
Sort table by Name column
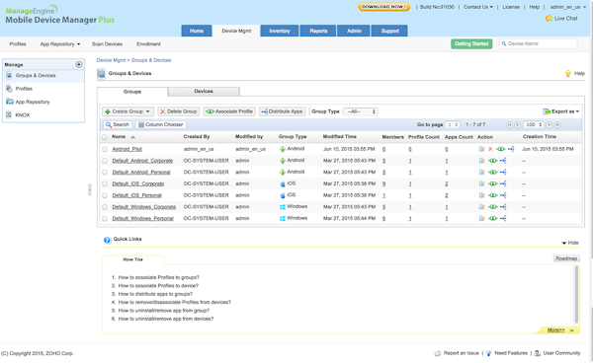click(119, 136)
